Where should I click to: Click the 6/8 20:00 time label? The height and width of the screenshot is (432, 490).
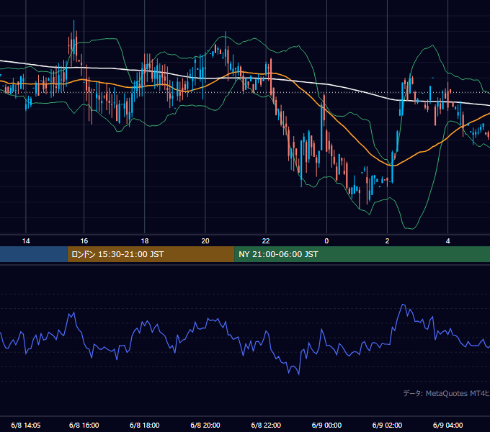click(x=205, y=425)
